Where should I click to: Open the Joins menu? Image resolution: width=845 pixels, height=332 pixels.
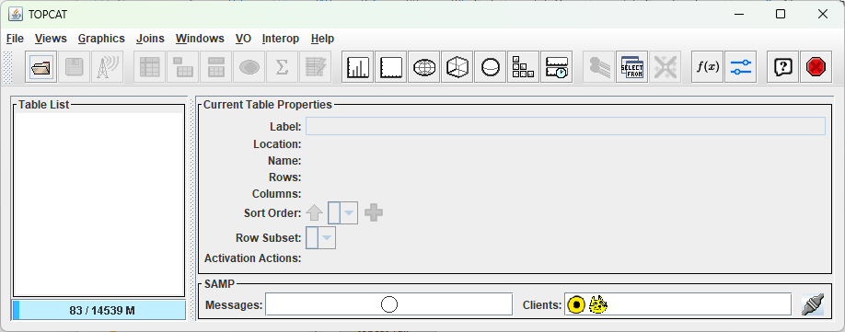tap(150, 39)
